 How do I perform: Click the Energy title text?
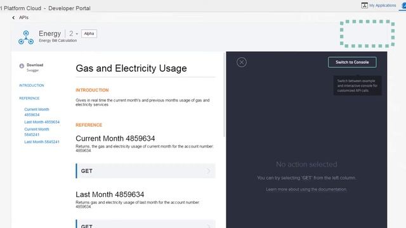(49, 34)
